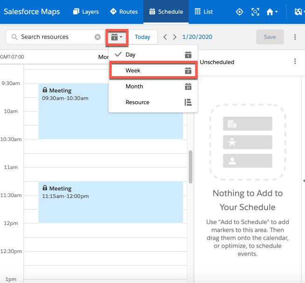This screenshot has height=283, width=305.
Task: Click the Salesforce Maps title
Action: 32,12
